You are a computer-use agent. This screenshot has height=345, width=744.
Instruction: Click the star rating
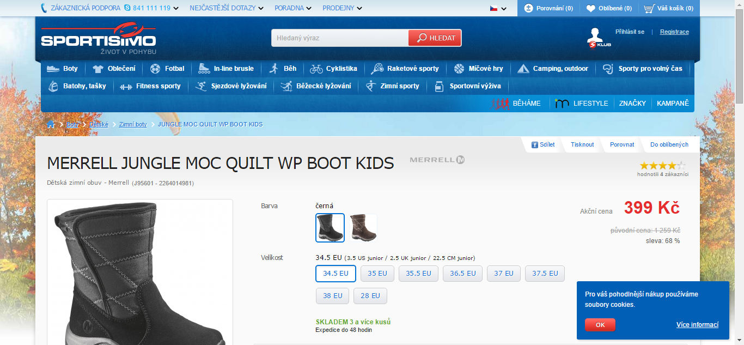663,165
